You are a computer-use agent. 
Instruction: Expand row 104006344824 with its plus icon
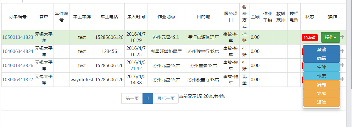tap(343, 51)
